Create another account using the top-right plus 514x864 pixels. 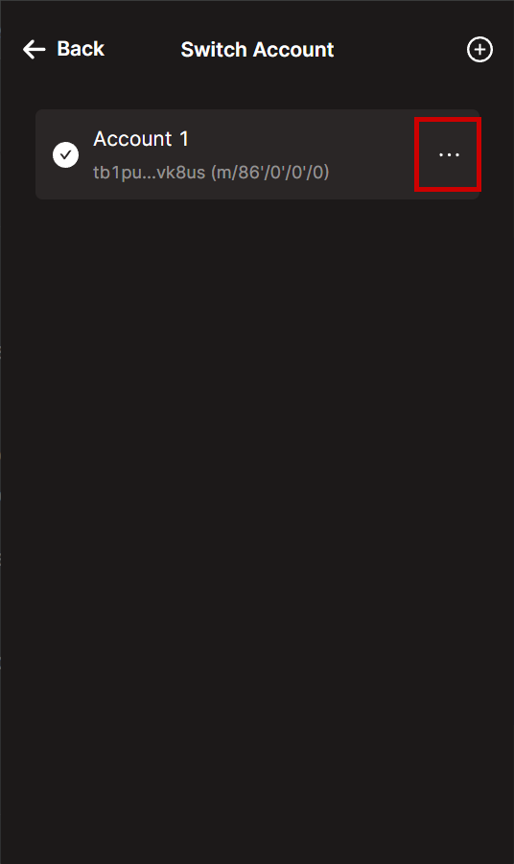[479, 50]
